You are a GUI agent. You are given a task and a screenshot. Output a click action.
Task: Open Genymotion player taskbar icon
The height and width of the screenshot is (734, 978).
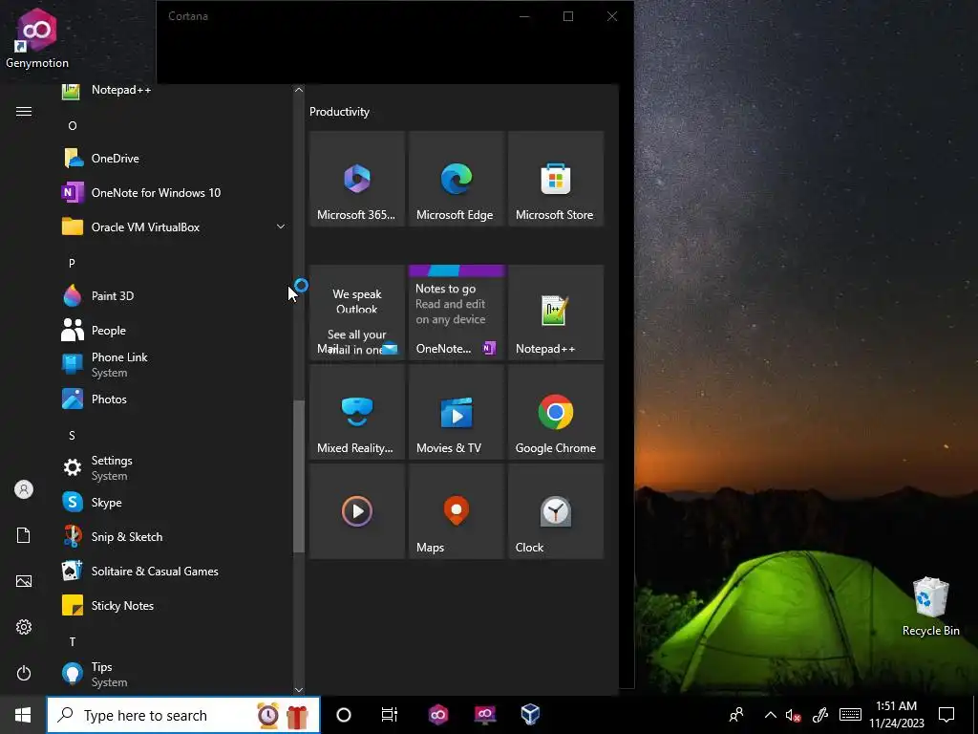tap(484, 715)
